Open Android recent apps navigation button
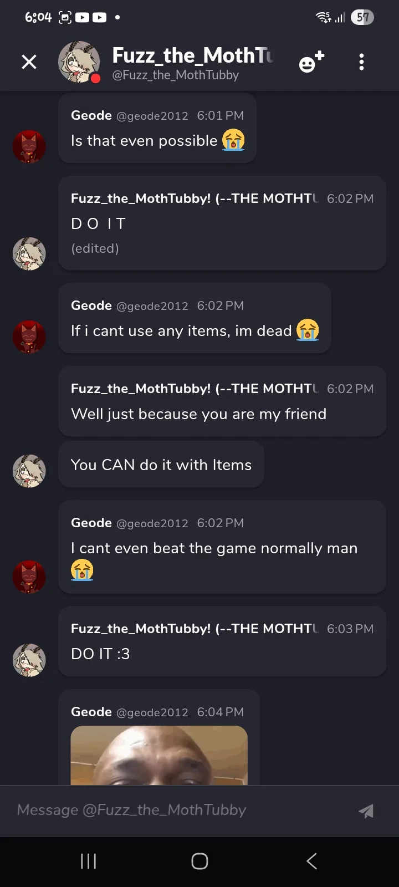Viewport: 399px width, 887px height. coord(89,861)
